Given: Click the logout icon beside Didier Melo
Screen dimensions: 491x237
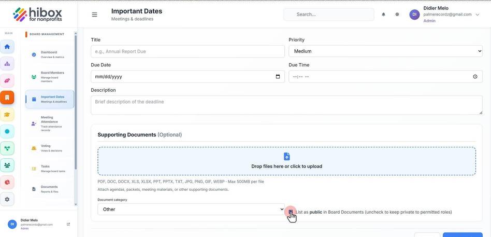Looking at the screenshot, I should (x=68, y=224).
